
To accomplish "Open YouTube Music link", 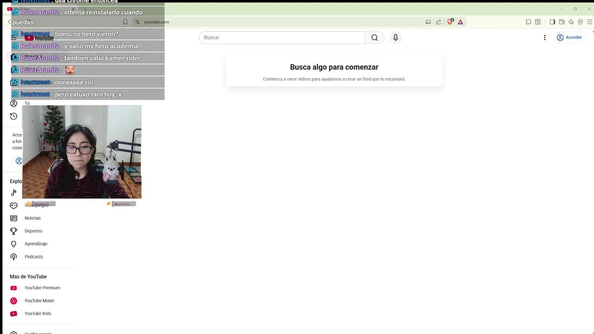I will click(x=39, y=301).
